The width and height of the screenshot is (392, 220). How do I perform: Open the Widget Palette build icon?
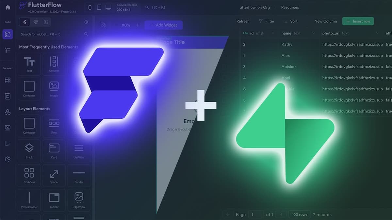[x=8, y=34]
